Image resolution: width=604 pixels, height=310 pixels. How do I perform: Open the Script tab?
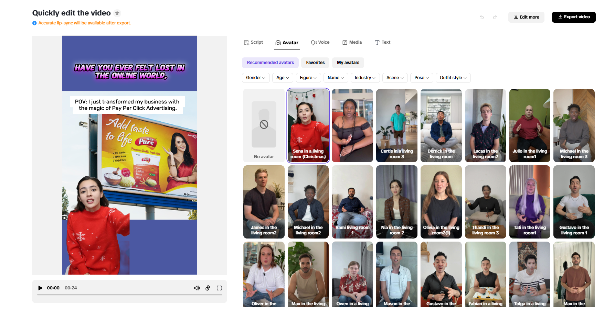pyautogui.click(x=253, y=42)
